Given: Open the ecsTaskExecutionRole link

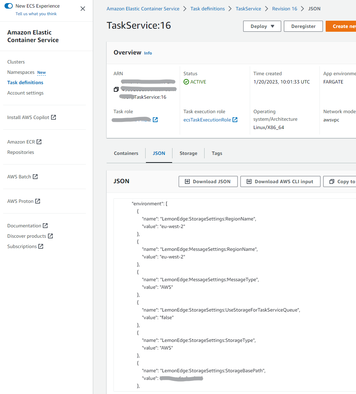Looking at the screenshot, I should pyautogui.click(x=207, y=120).
